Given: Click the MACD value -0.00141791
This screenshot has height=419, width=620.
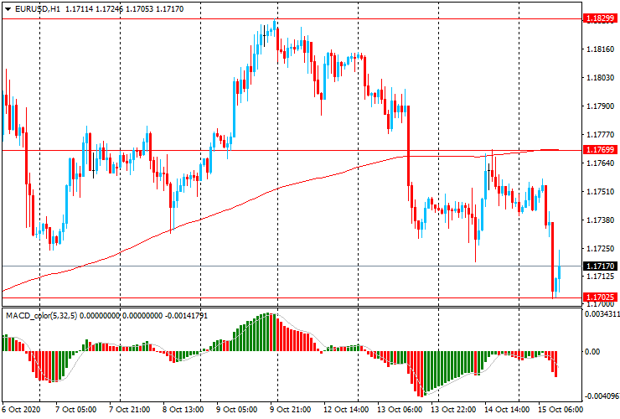Looking at the screenshot, I should [186, 316].
